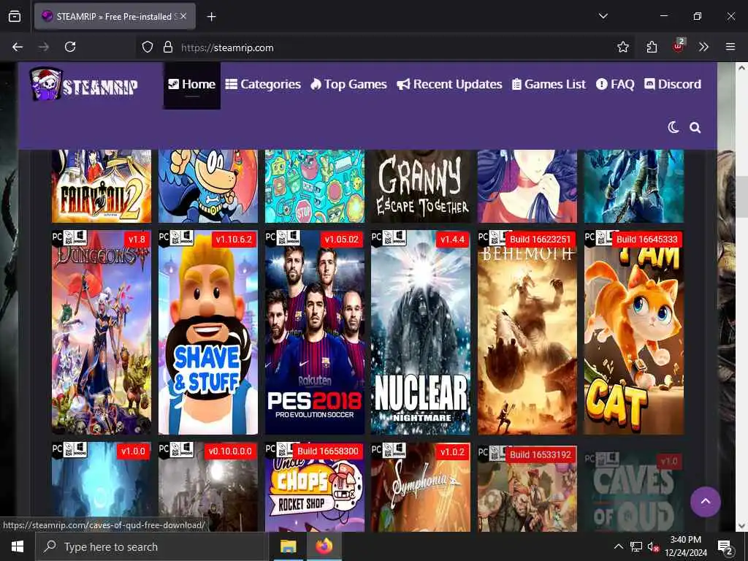Viewport: 748px width, 561px height.
Task: Open the Behemoth game cover
Action: point(527,332)
